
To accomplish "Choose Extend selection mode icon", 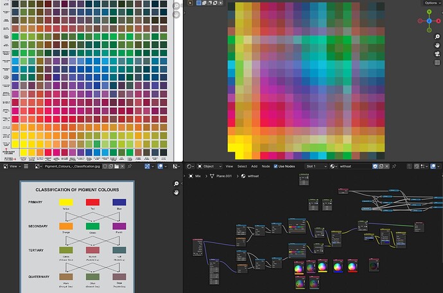I will [204, 3].
